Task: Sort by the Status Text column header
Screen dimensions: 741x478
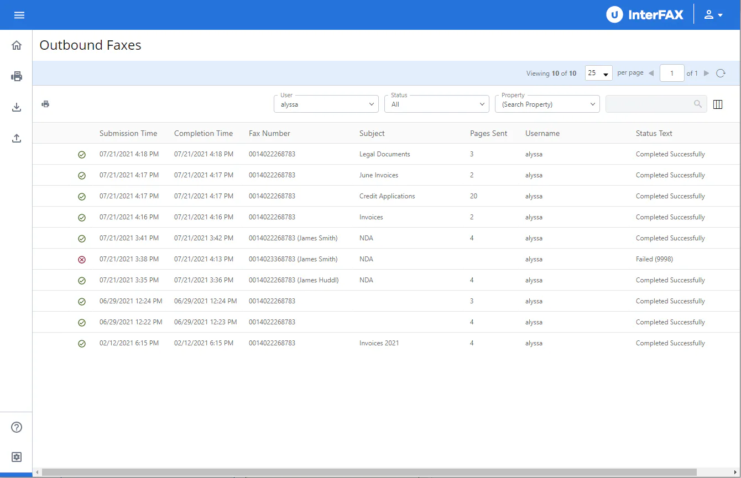Action: [x=654, y=133]
